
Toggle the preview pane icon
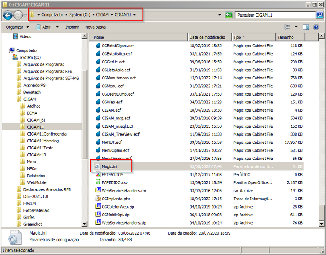pos(306,27)
